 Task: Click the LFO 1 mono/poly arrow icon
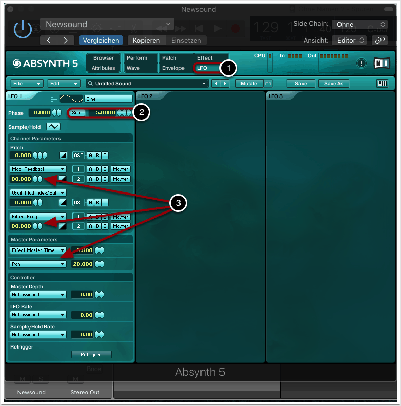point(54,99)
